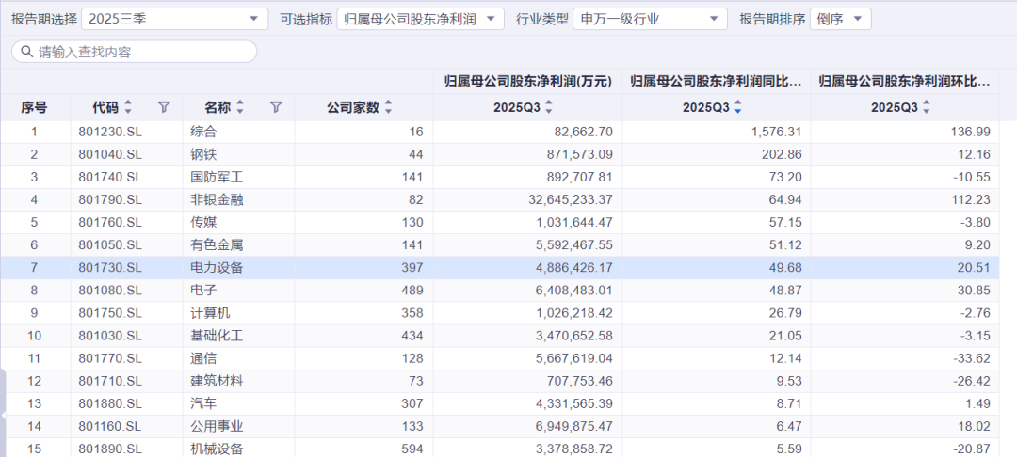The height and width of the screenshot is (457, 1017).
Task: Sort by the 代码 column arrows
Action: [128, 107]
